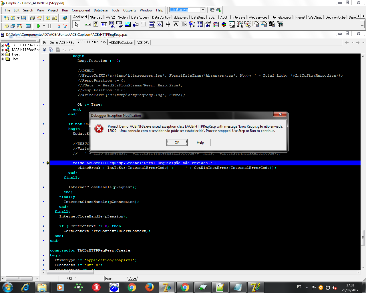Open dropdown arrow next to Run button

click(x=44, y=26)
